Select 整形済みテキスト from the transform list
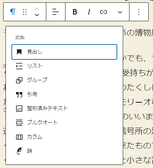 pos(64,109)
